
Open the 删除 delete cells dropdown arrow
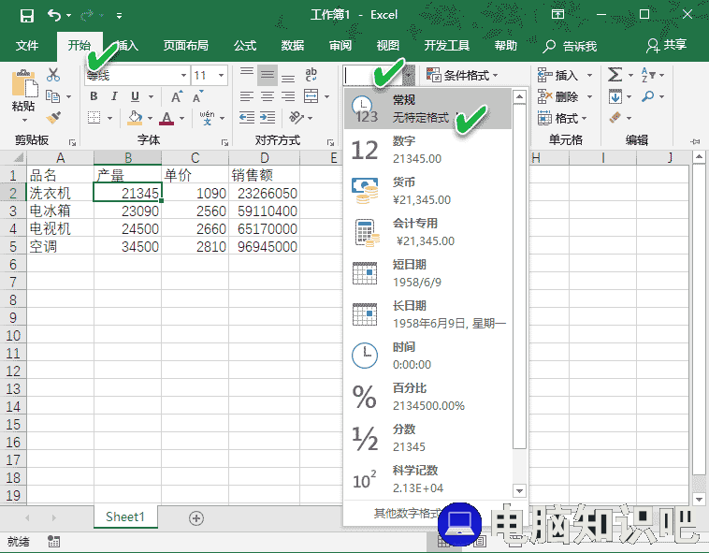[589, 96]
